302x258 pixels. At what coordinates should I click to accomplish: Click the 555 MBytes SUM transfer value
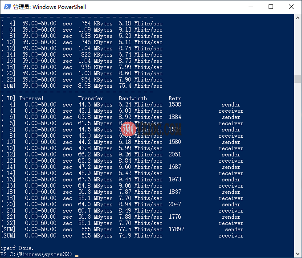pyautogui.click(x=97, y=229)
